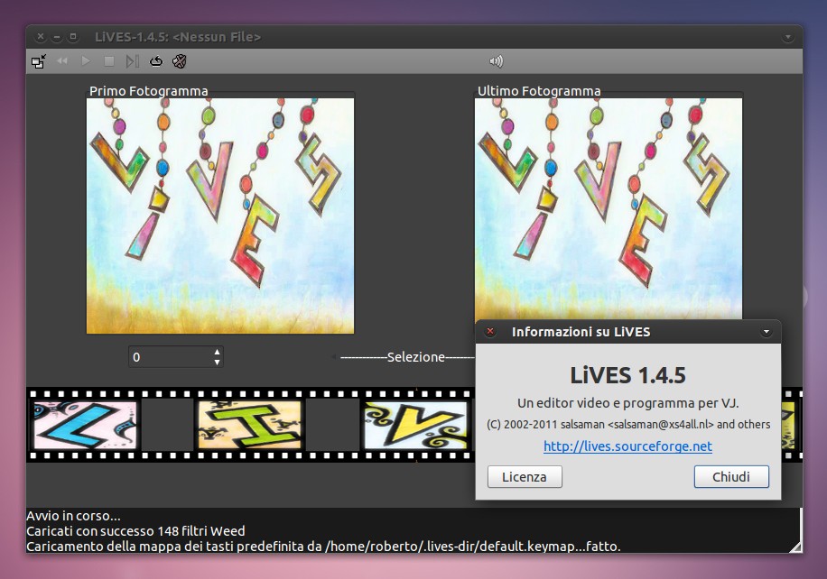Open dropdown arrow in Informazioni su LiVES title bar
The height and width of the screenshot is (579, 827).
[x=766, y=332]
